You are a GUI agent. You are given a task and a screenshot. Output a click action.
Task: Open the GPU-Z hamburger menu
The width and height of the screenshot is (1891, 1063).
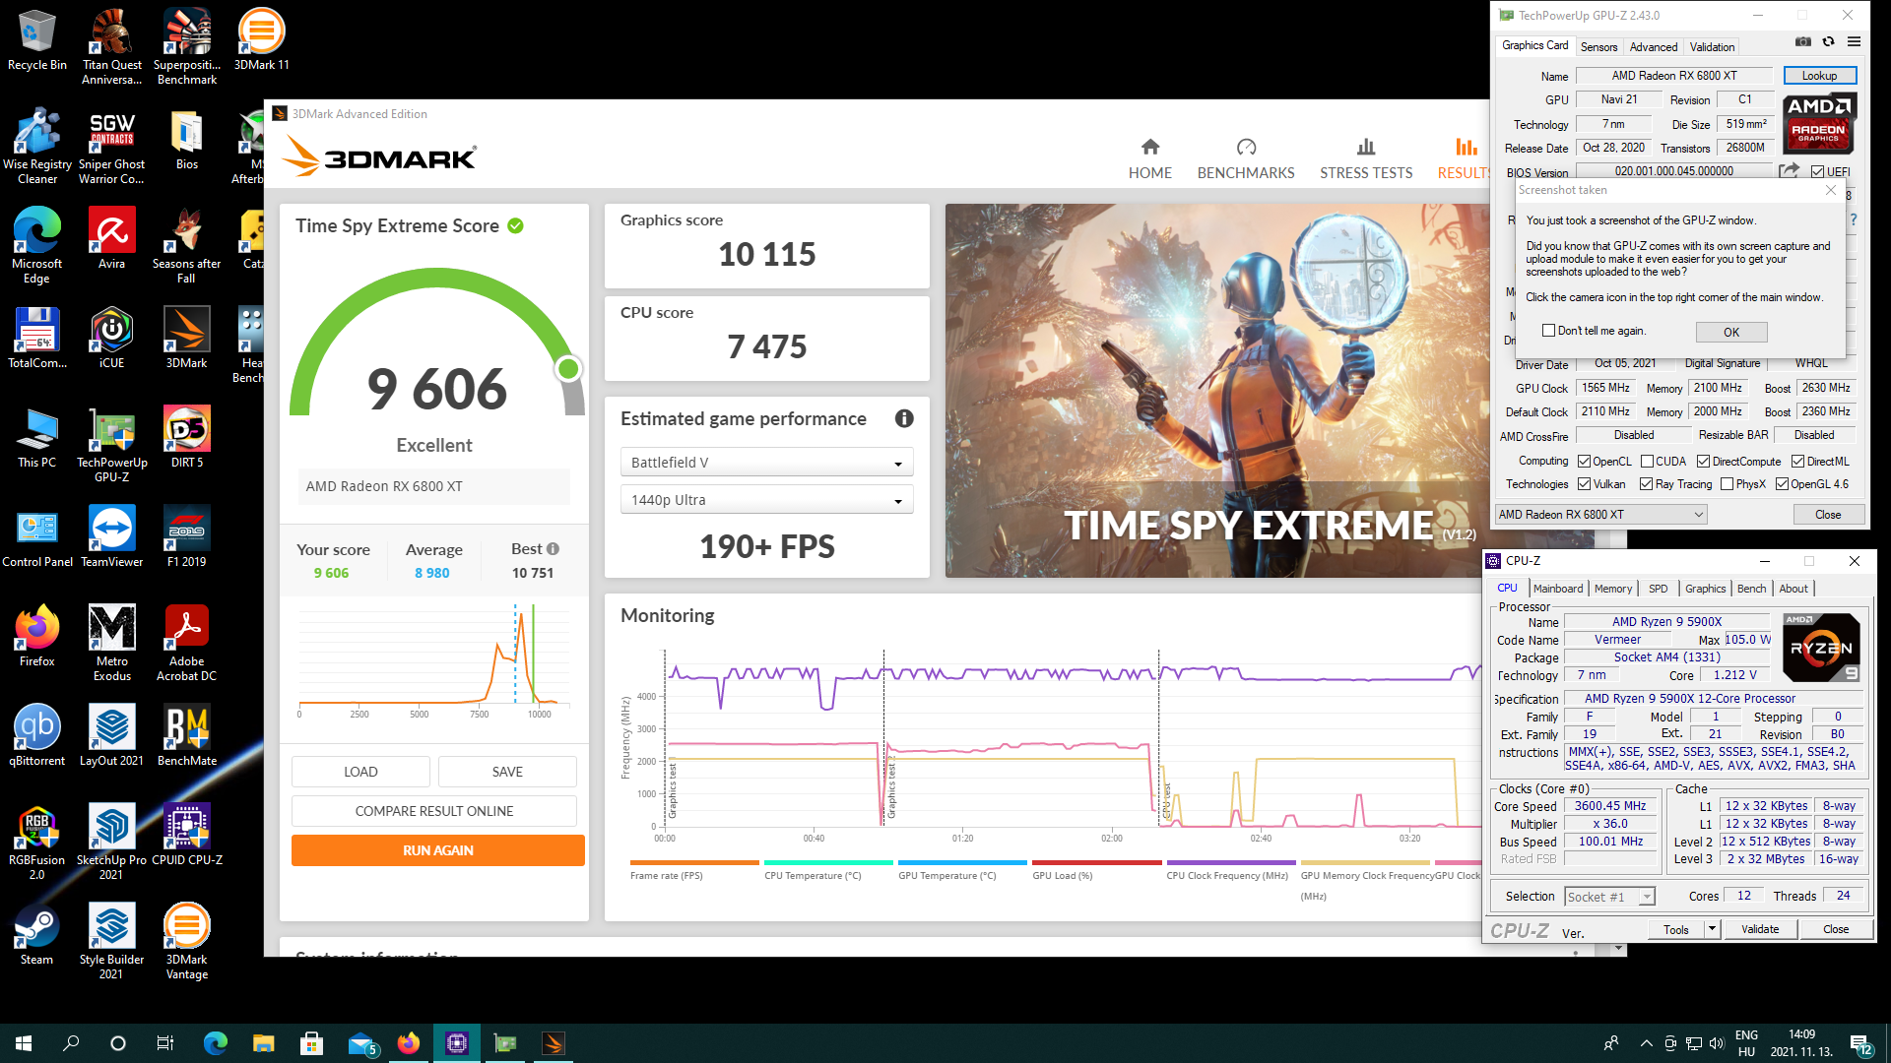pos(1854,42)
